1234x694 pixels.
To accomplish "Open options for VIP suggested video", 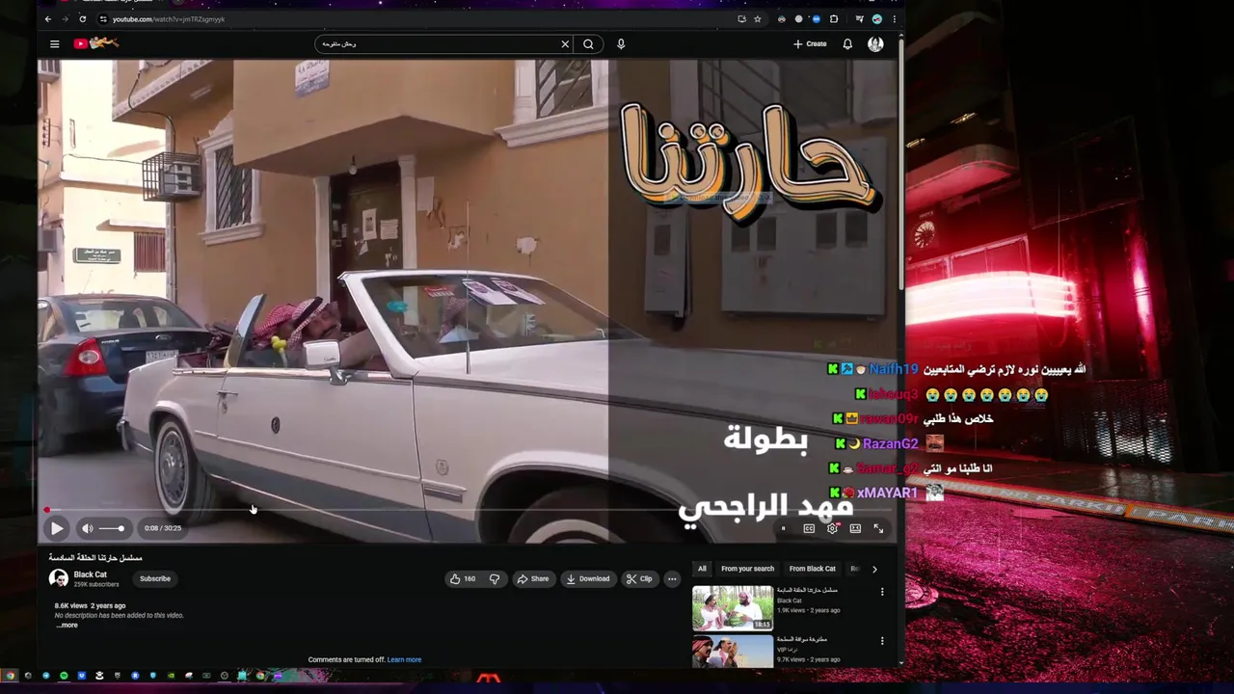I will 881,641.
